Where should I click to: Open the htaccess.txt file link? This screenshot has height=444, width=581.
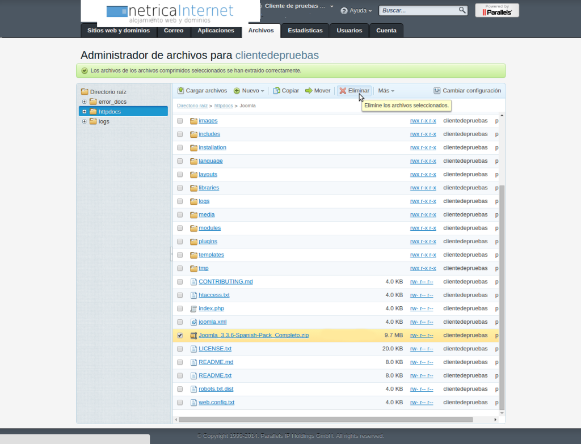click(214, 295)
